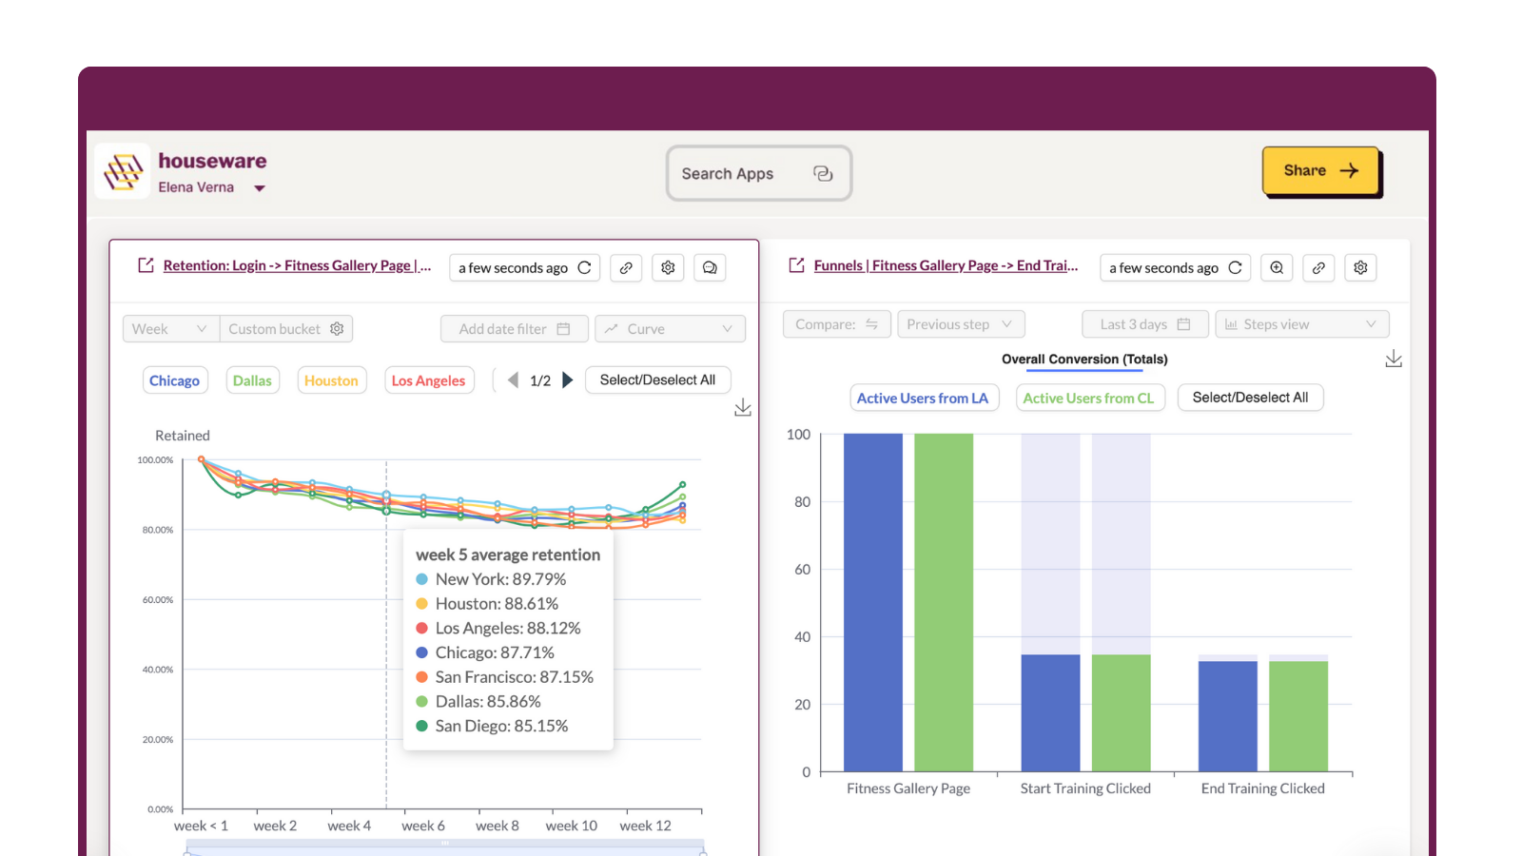Toggle the Houston city filter chip
Screen dimensions: 1522x856
tap(331, 379)
